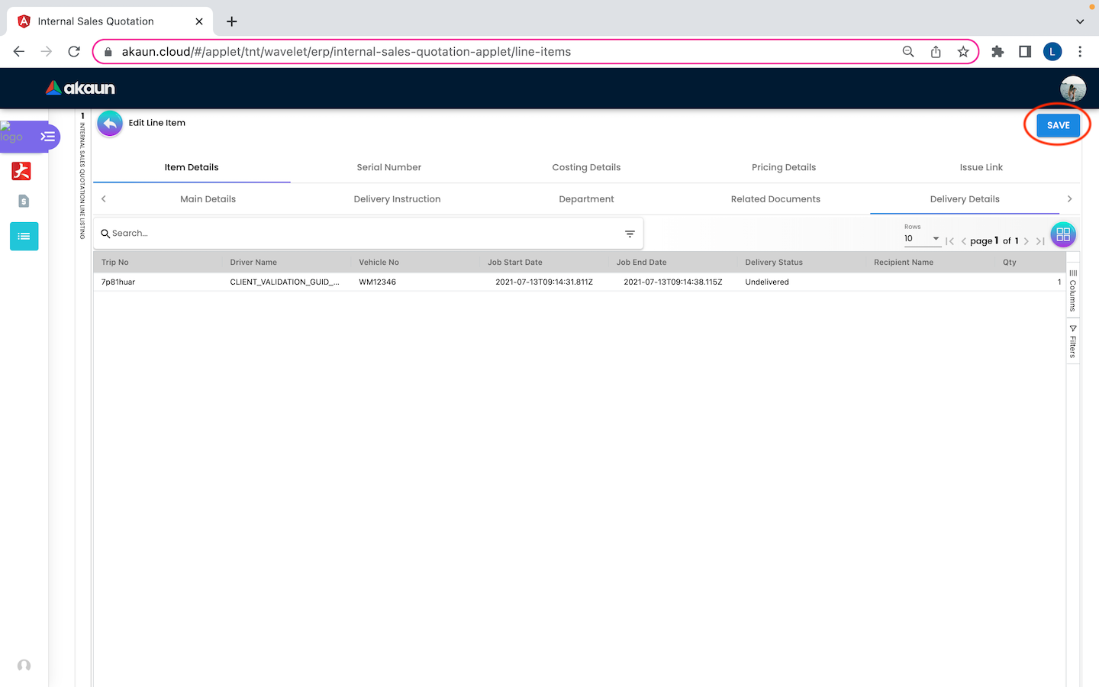Select the grey document sidebar icon
Image resolution: width=1099 pixels, height=687 pixels.
click(24, 201)
